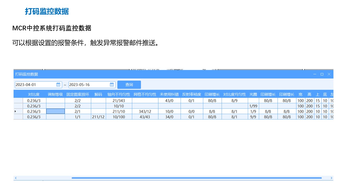347x195 pixels.
Task: Click the 解码 column header
Action: (x=98, y=94)
